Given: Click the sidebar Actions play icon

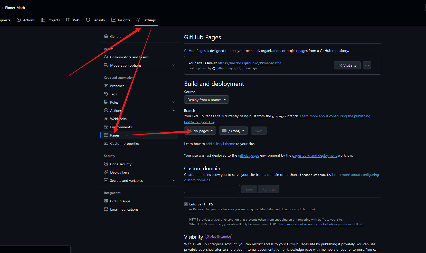Looking at the screenshot, I should [106, 110].
